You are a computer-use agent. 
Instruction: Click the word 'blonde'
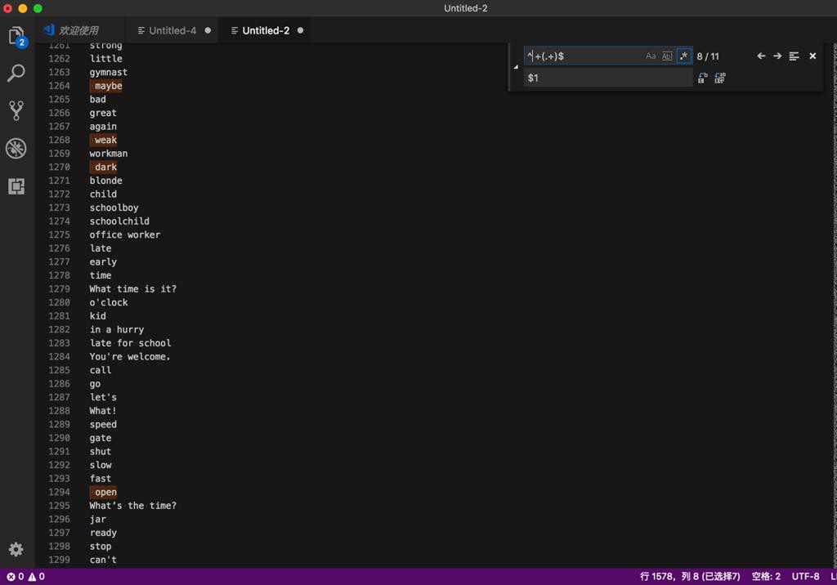point(105,181)
